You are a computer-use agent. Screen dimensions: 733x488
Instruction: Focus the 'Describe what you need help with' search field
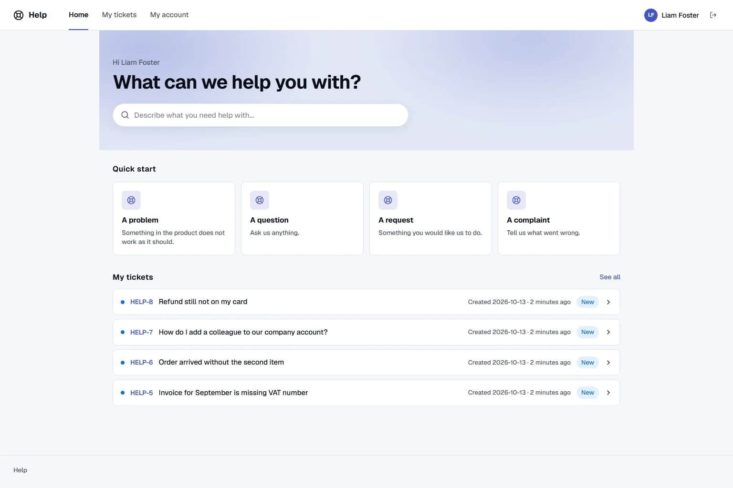point(261,115)
